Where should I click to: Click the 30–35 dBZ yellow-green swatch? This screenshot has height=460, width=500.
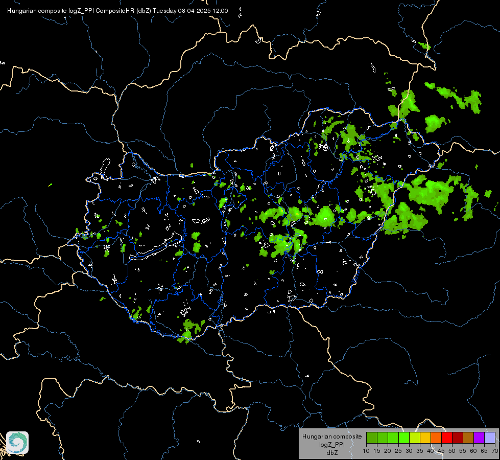(x=415, y=438)
